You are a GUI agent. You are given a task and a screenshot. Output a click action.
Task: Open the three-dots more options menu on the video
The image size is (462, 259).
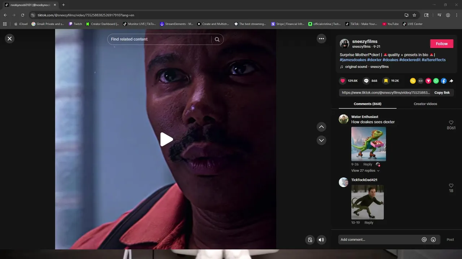tap(321, 38)
